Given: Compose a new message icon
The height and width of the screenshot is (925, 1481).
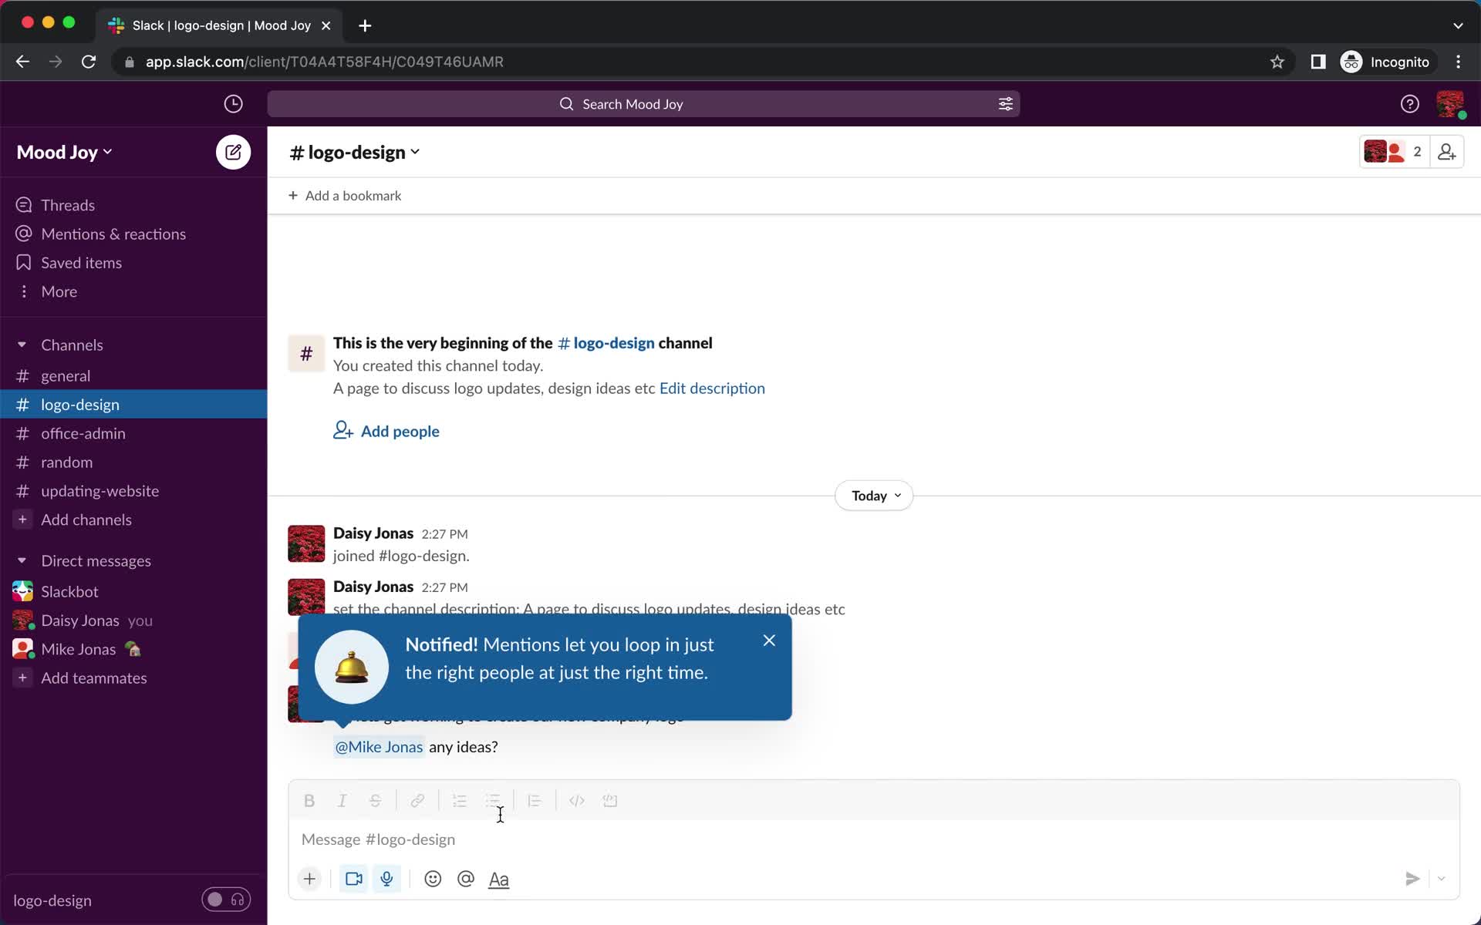Looking at the screenshot, I should pos(233,152).
